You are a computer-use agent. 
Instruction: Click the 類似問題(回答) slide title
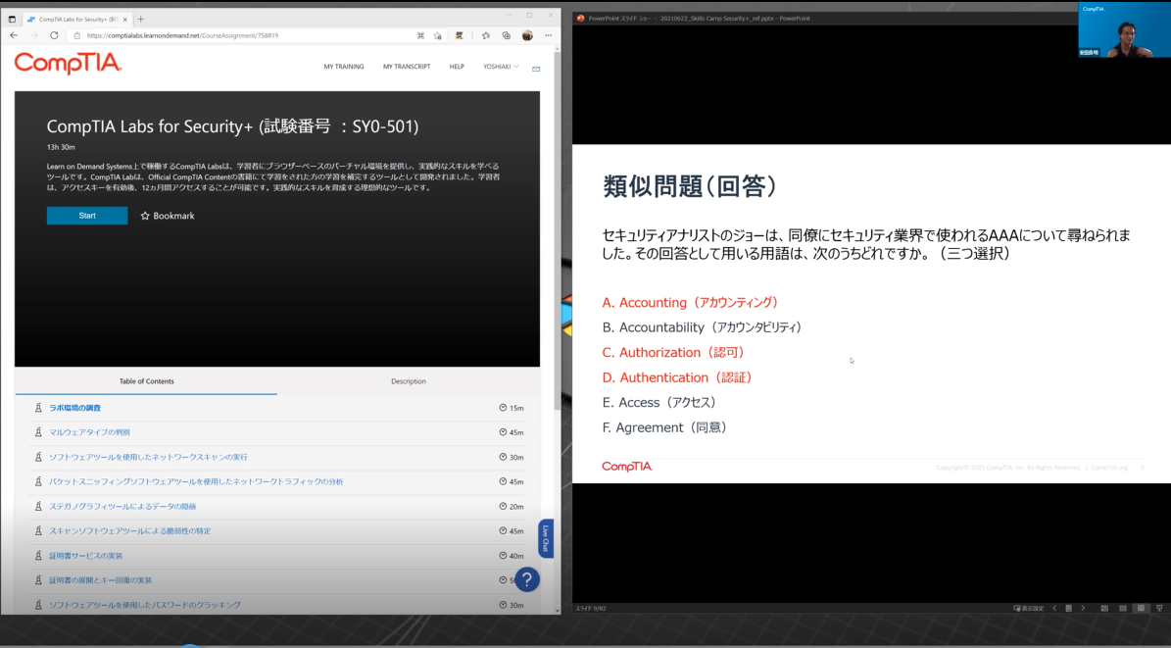(690, 186)
